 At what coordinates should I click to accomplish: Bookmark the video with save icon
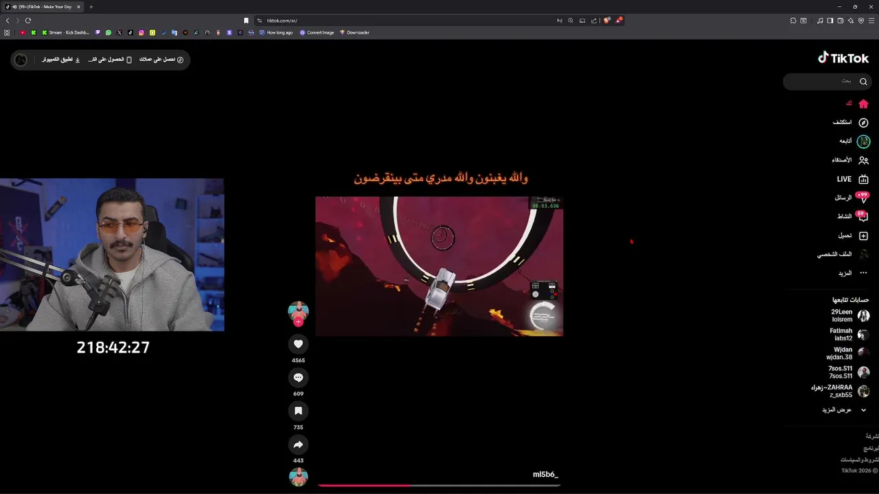(x=298, y=411)
